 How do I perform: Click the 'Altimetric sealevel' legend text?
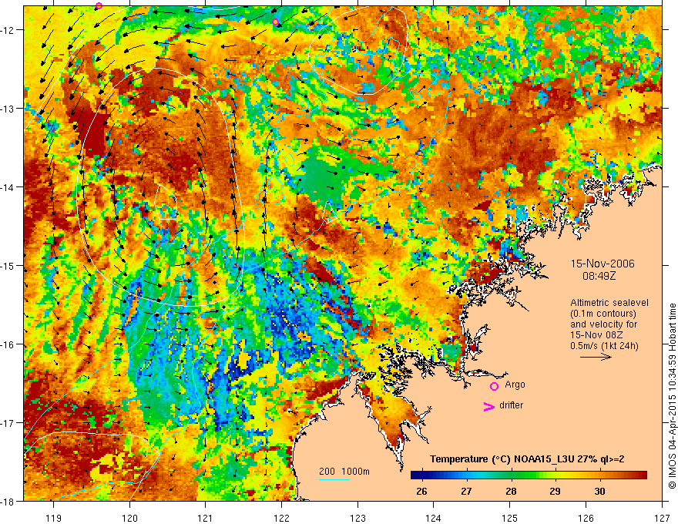(x=609, y=303)
